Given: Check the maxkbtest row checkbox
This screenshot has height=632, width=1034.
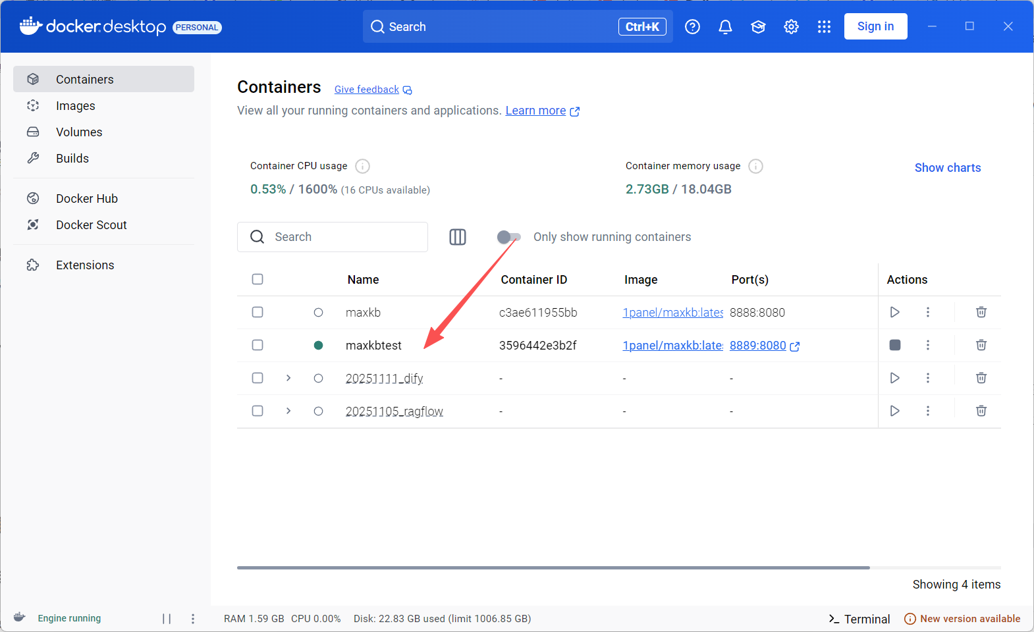Looking at the screenshot, I should [x=258, y=345].
